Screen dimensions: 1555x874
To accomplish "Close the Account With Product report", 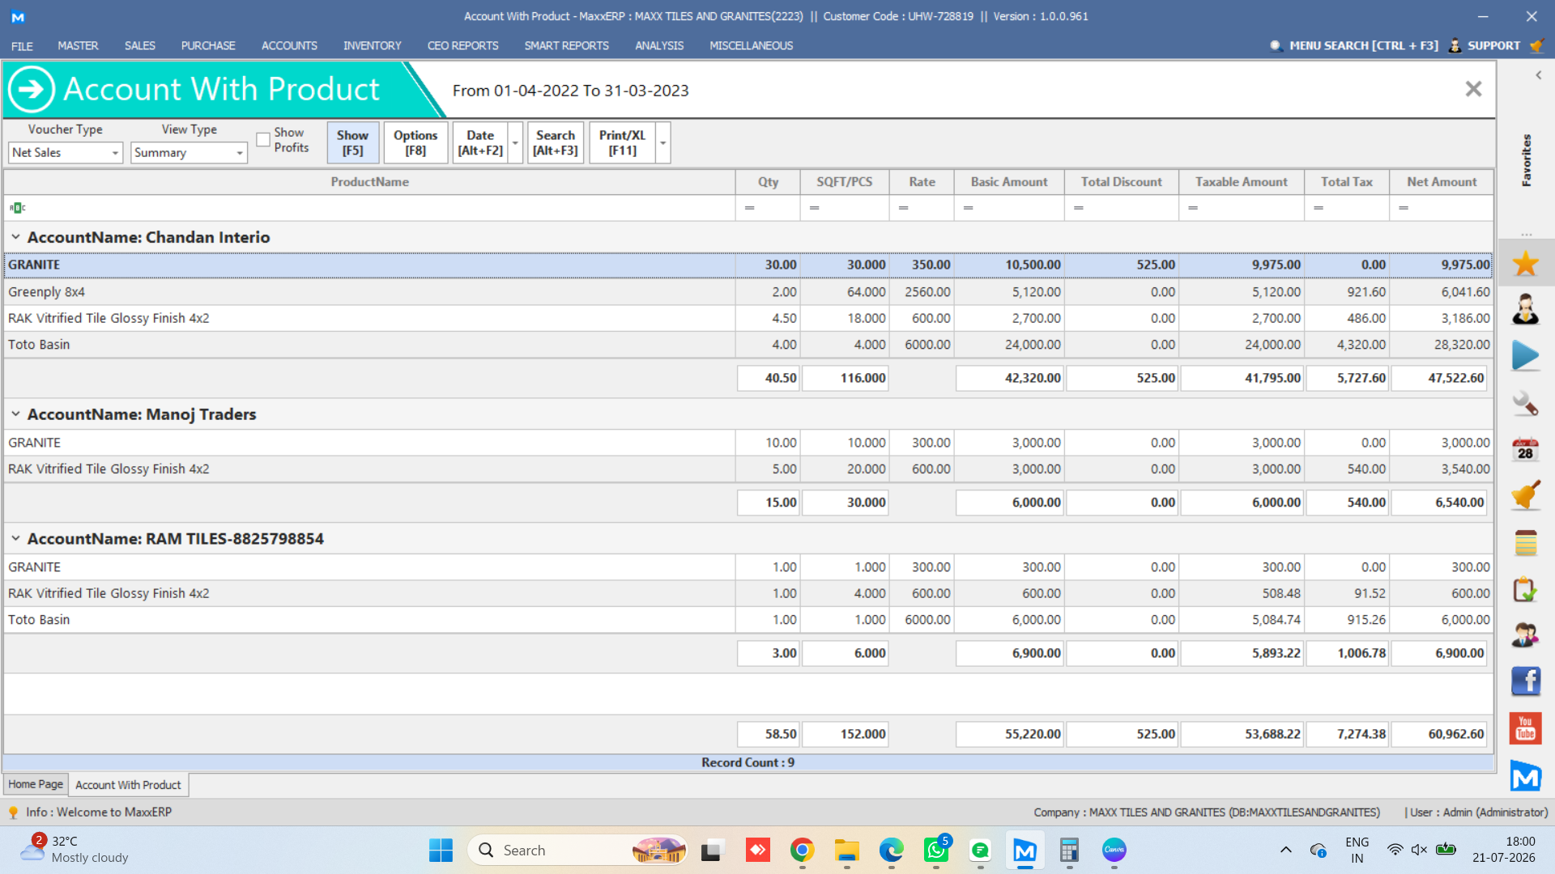I will pos(1473,89).
